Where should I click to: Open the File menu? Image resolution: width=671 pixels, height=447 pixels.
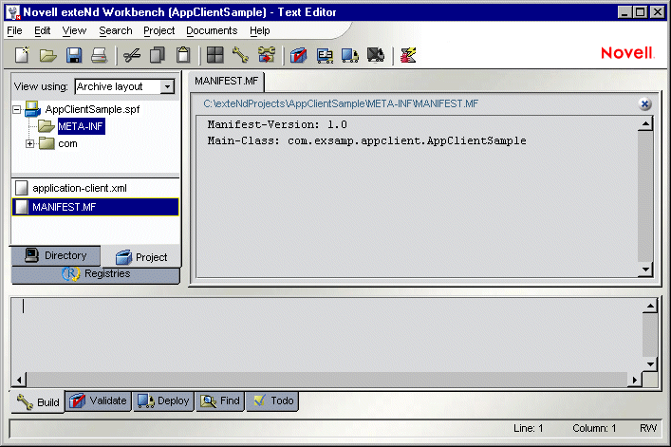pyautogui.click(x=14, y=30)
